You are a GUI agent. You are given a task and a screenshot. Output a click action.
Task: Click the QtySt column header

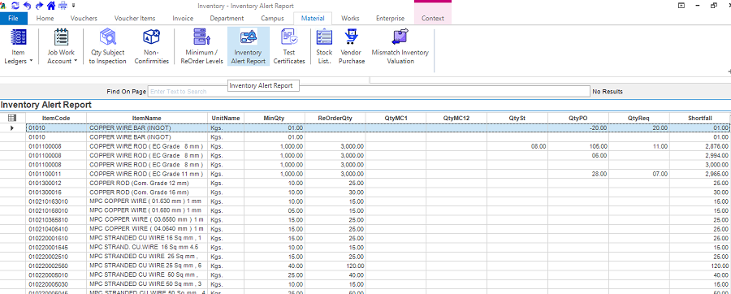[517, 119]
